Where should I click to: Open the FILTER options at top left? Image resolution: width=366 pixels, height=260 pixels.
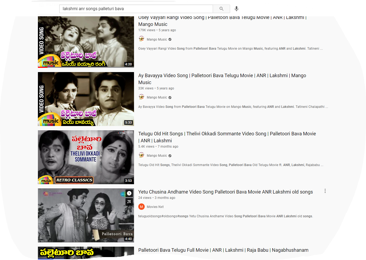click(x=49, y=4)
